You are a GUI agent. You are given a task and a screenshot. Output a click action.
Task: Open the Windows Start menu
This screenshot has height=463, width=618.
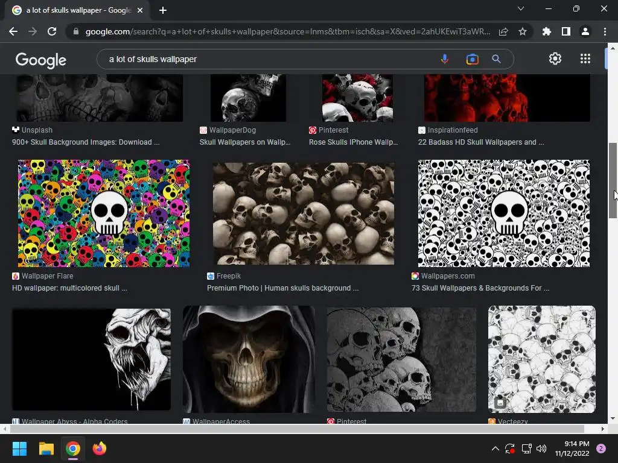tap(19, 449)
